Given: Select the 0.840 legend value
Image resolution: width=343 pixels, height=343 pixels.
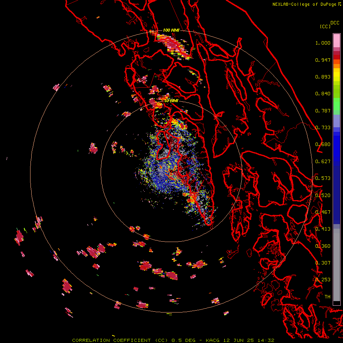Looking at the screenshot, I should (323, 94).
